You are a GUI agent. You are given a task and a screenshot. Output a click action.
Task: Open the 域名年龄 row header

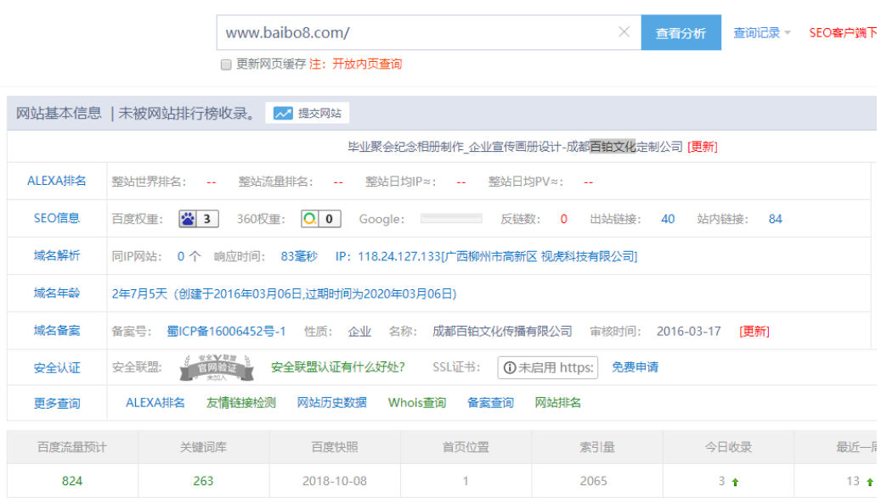(57, 293)
